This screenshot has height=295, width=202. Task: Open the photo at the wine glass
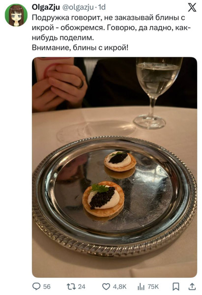coord(157,93)
